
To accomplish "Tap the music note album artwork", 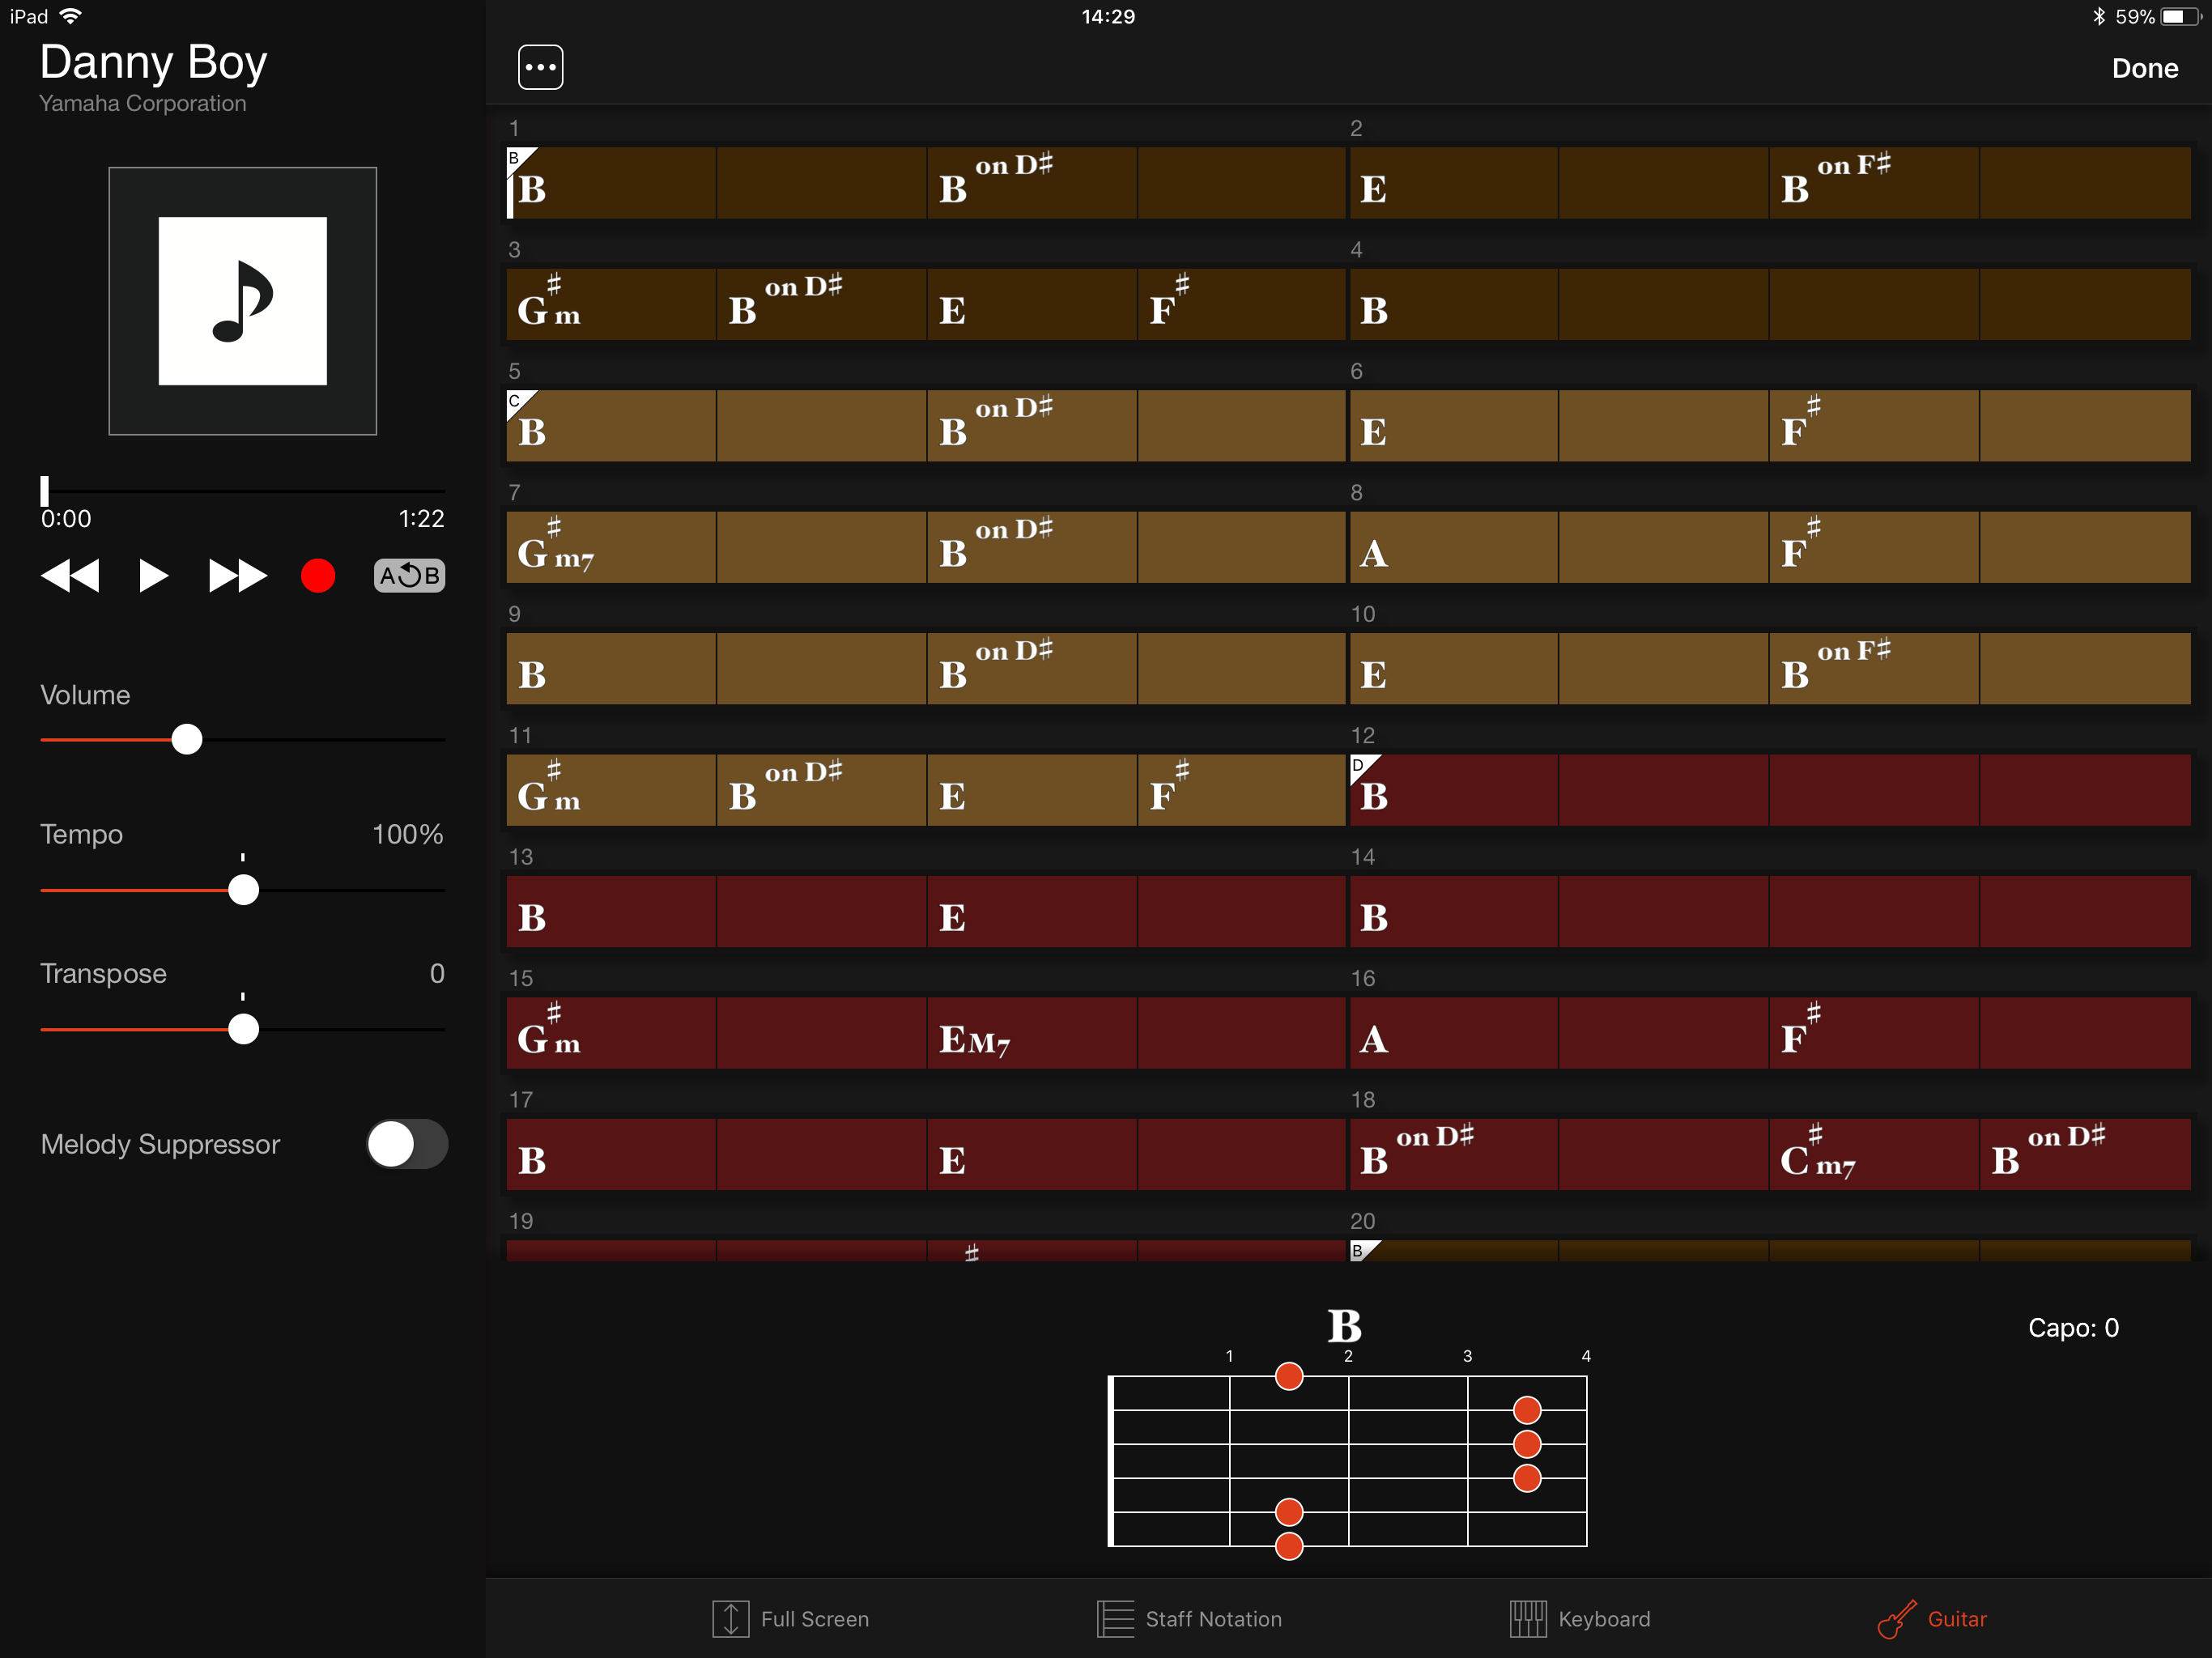I will [243, 301].
